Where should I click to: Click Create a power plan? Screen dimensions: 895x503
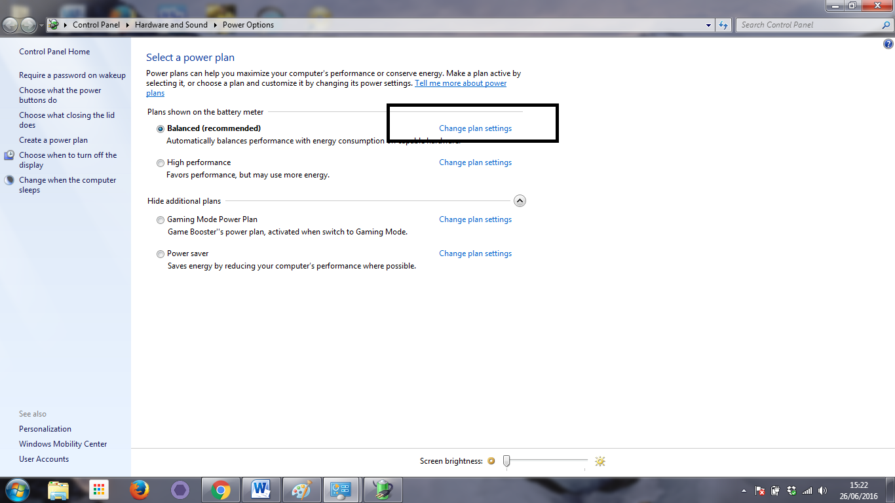click(53, 140)
